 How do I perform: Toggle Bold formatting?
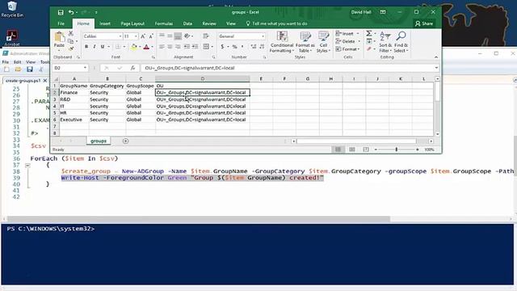pos(86,47)
